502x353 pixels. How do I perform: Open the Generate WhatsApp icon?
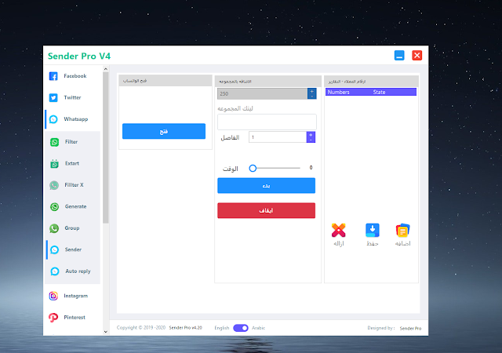tap(54, 206)
